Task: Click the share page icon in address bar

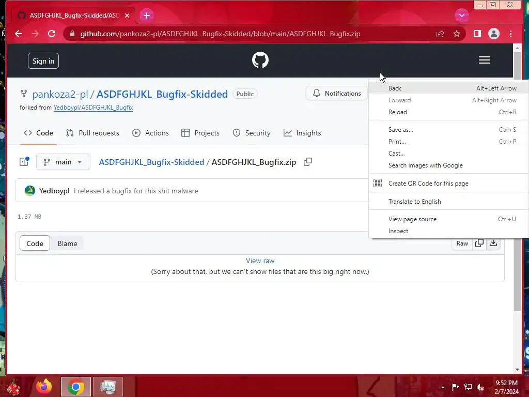Action: click(440, 34)
